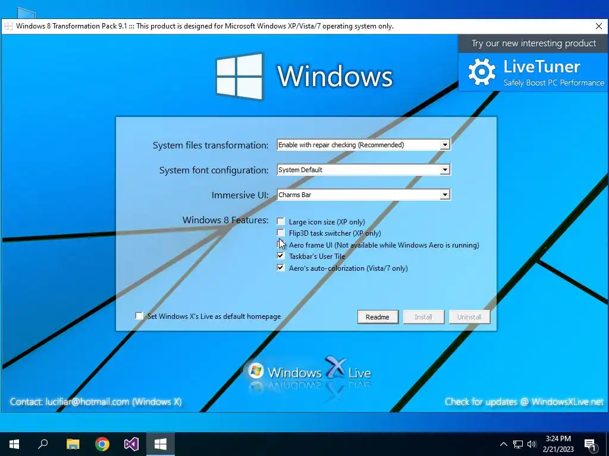Image resolution: width=609 pixels, height=456 pixels.
Task: Click the Install button
Action: [423, 317]
